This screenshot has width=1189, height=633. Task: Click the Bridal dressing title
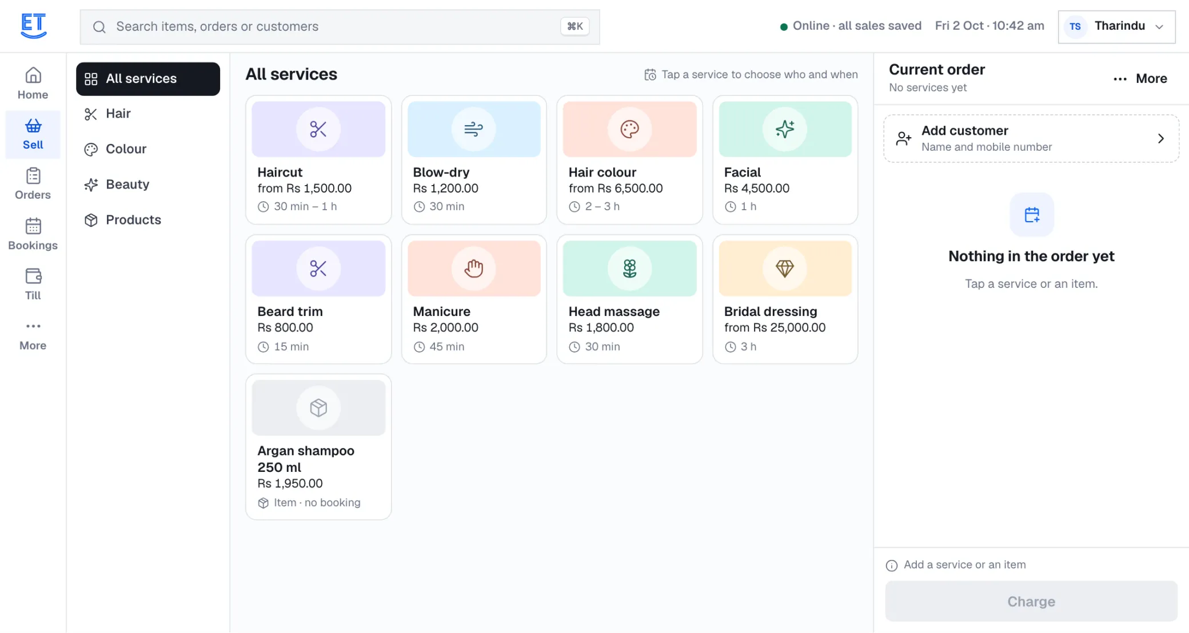point(771,312)
